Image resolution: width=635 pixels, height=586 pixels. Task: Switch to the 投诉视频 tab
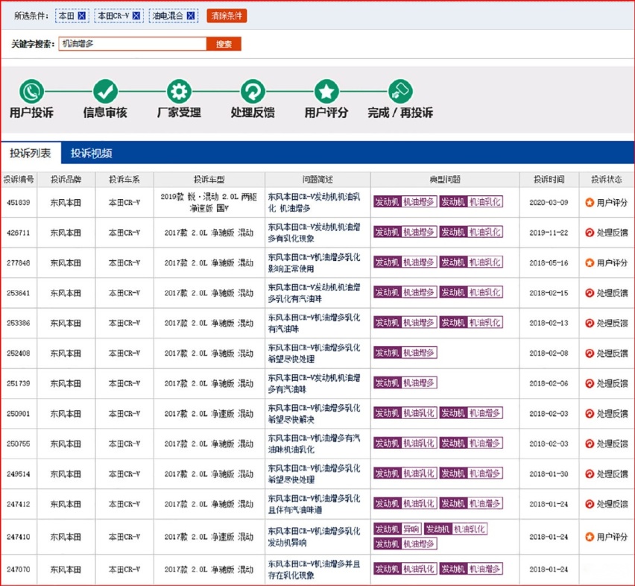tap(91, 153)
